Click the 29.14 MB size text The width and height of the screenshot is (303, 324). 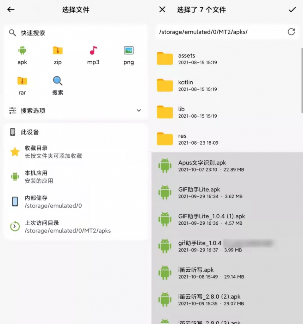click(234, 277)
